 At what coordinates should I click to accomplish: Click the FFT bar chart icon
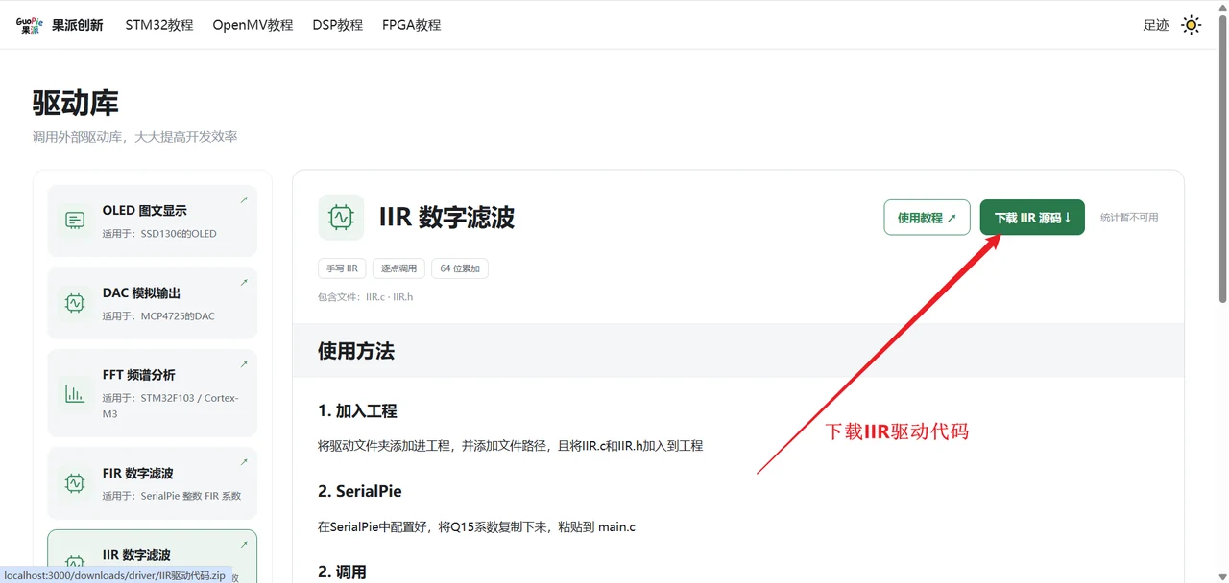[x=75, y=393]
